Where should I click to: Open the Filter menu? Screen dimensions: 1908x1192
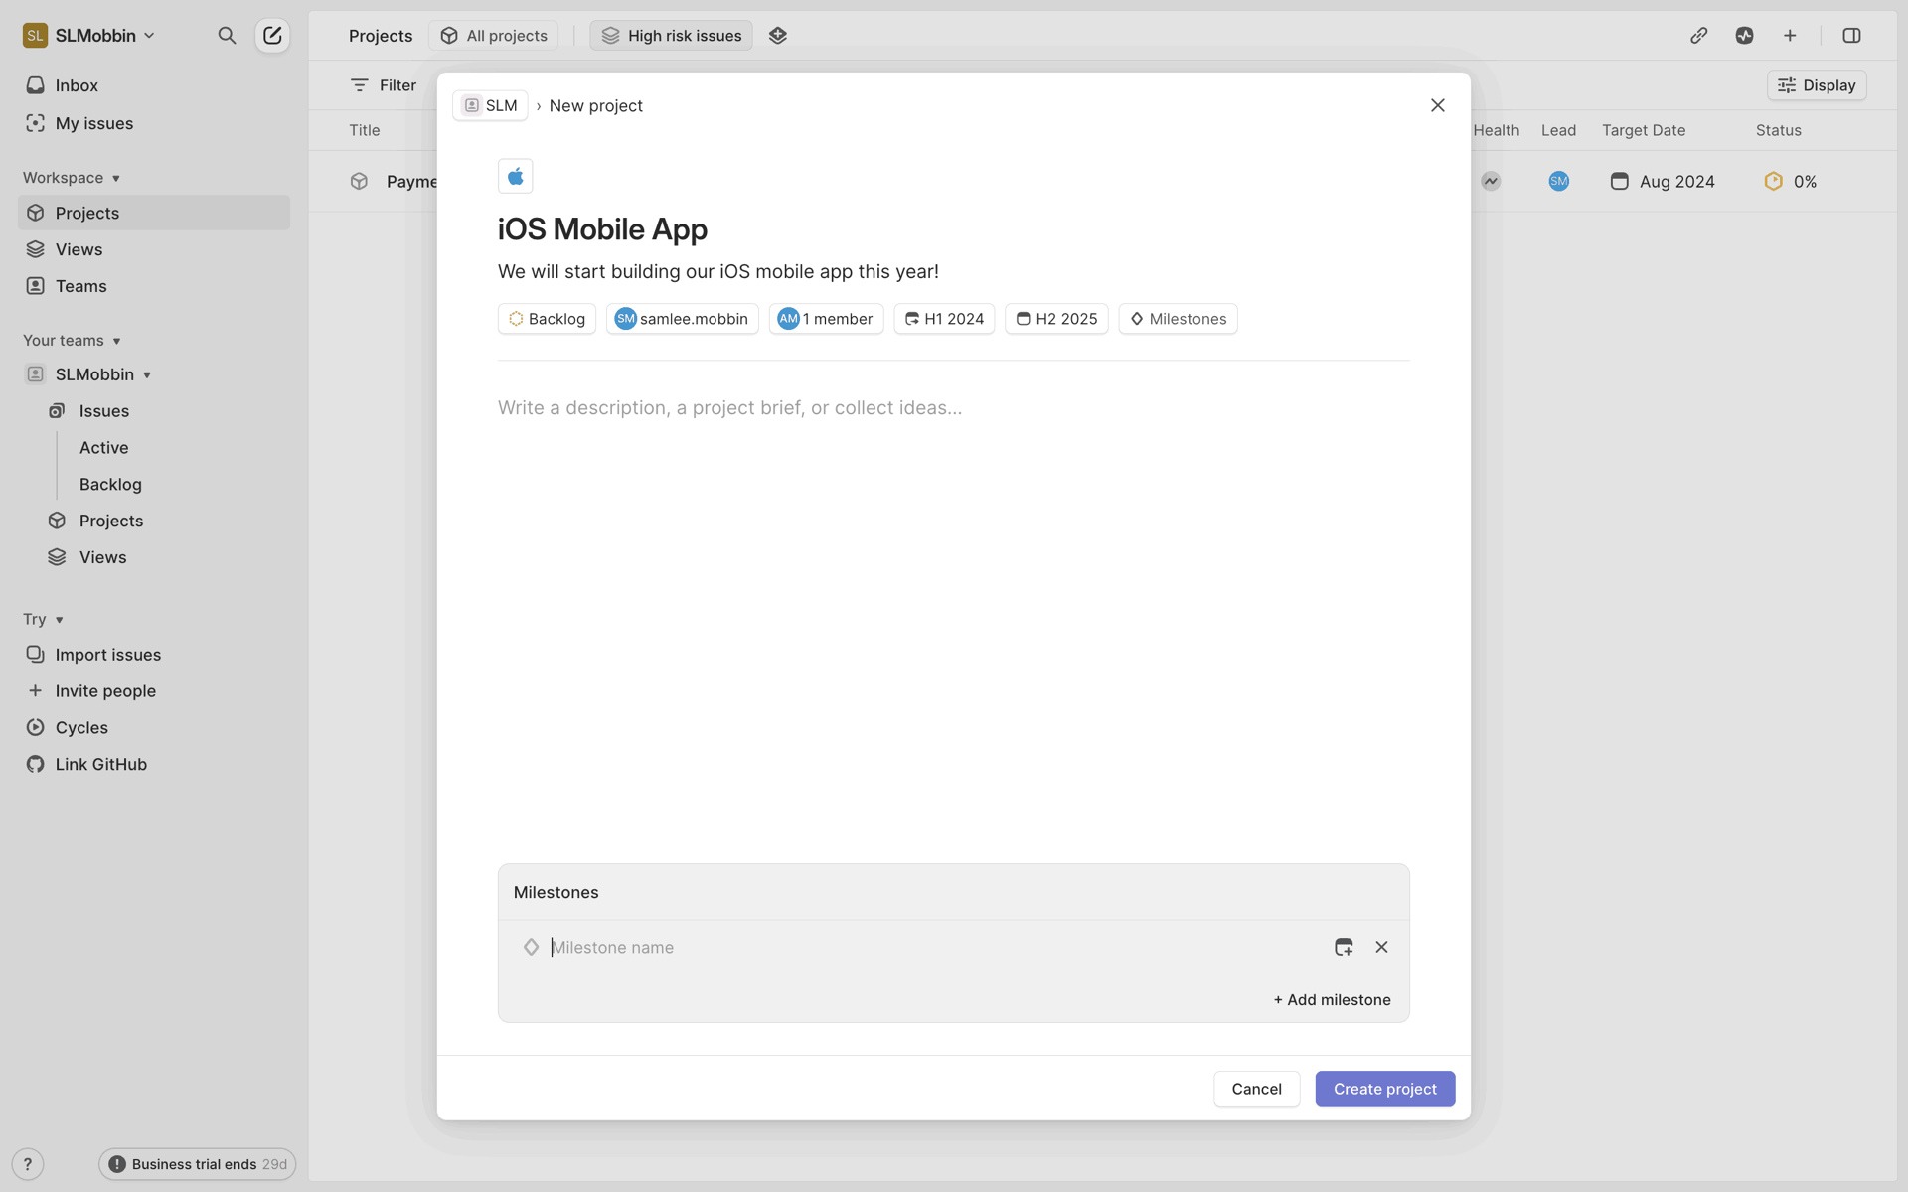pos(384,85)
